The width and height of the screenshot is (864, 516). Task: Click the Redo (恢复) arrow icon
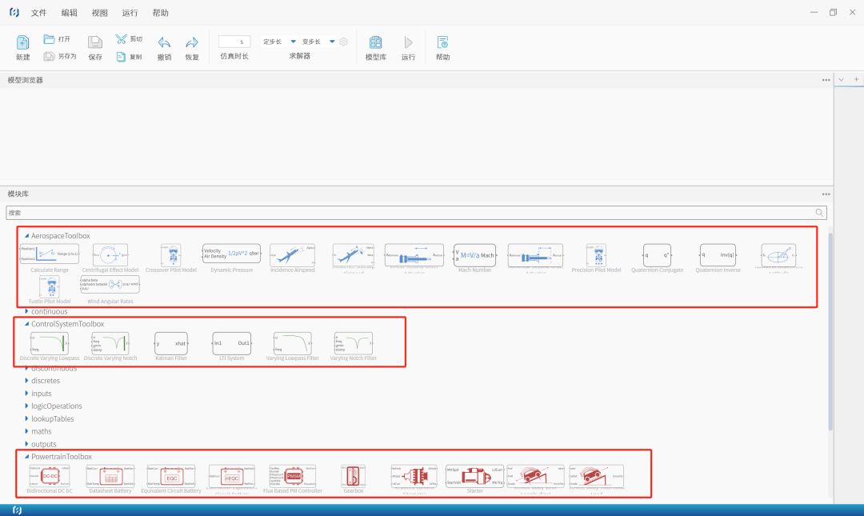coord(192,42)
